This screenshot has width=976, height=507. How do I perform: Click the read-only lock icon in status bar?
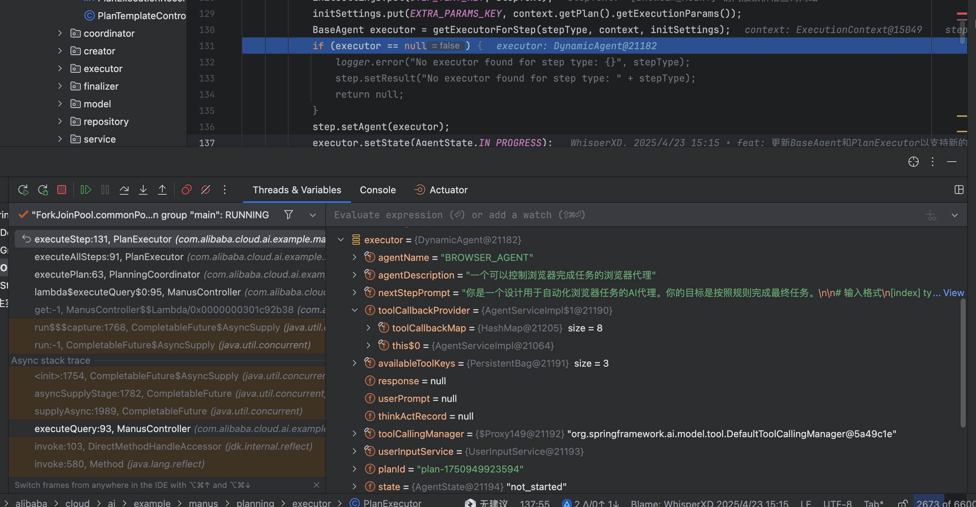coord(903,503)
